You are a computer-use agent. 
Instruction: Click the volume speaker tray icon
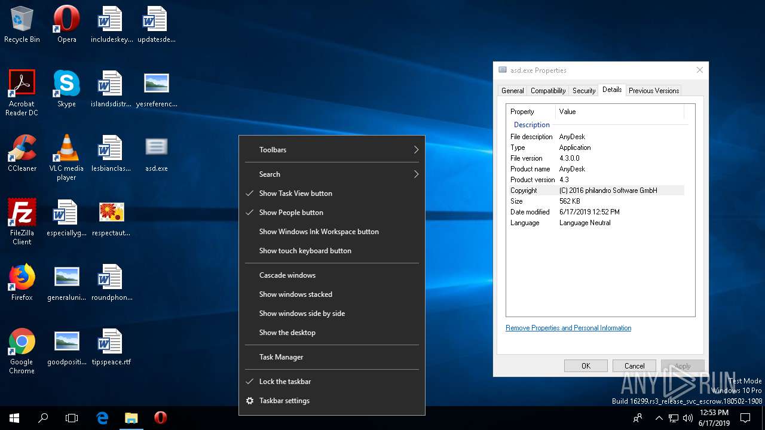point(687,418)
